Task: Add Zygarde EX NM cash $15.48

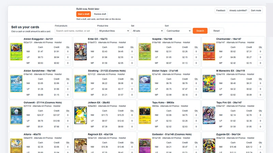Action: 233,147
